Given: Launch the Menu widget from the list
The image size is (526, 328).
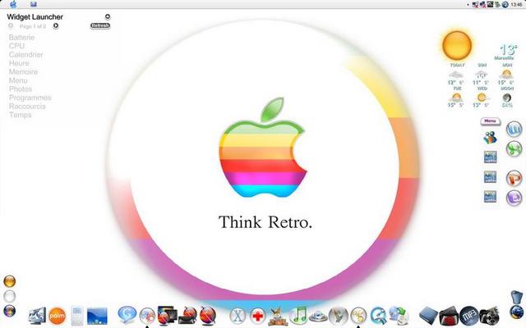Looking at the screenshot, I should [18, 80].
